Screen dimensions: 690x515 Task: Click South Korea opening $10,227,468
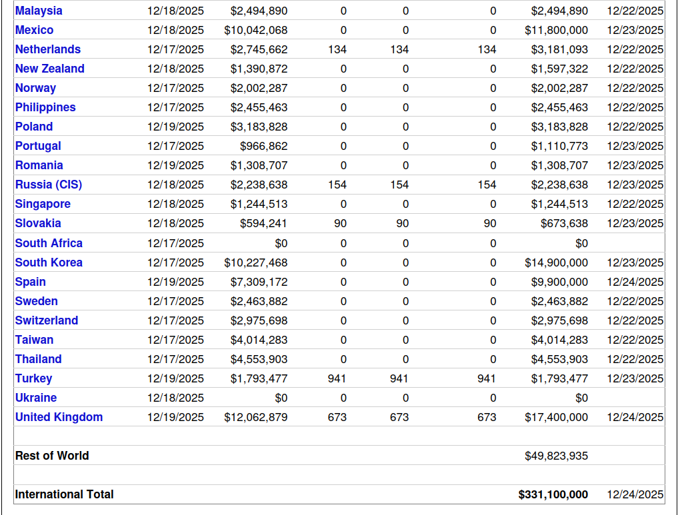pyautogui.click(x=256, y=263)
